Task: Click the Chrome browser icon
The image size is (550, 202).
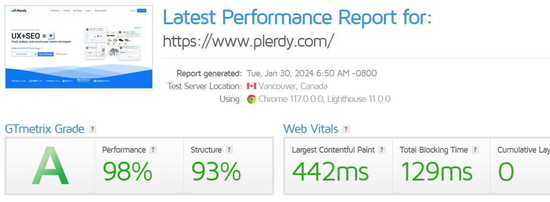Action: click(x=251, y=99)
